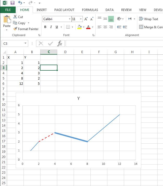Image resolution: width=163 pixels, height=186 pixels.
Task: Switch to the FORMULAS tab
Action: [x=90, y=10]
